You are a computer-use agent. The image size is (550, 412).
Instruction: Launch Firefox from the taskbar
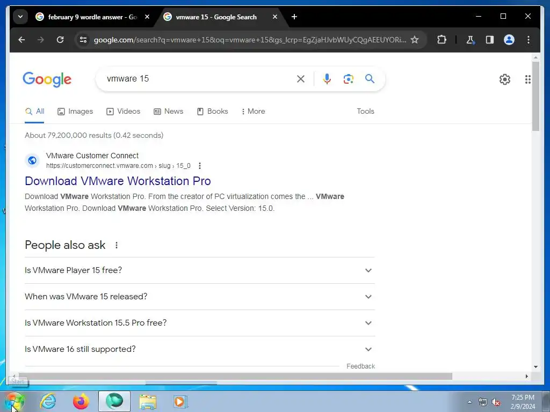pyautogui.click(x=81, y=401)
